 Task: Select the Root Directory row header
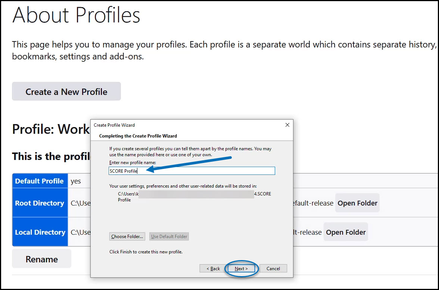point(40,203)
